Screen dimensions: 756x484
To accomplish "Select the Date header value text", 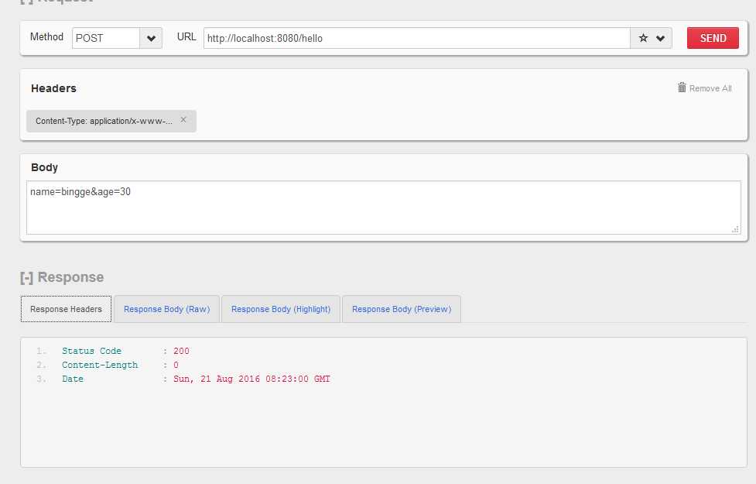I will click(x=251, y=379).
